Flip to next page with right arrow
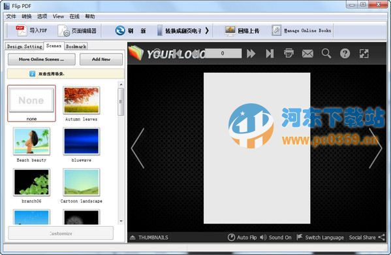 click(375, 148)
